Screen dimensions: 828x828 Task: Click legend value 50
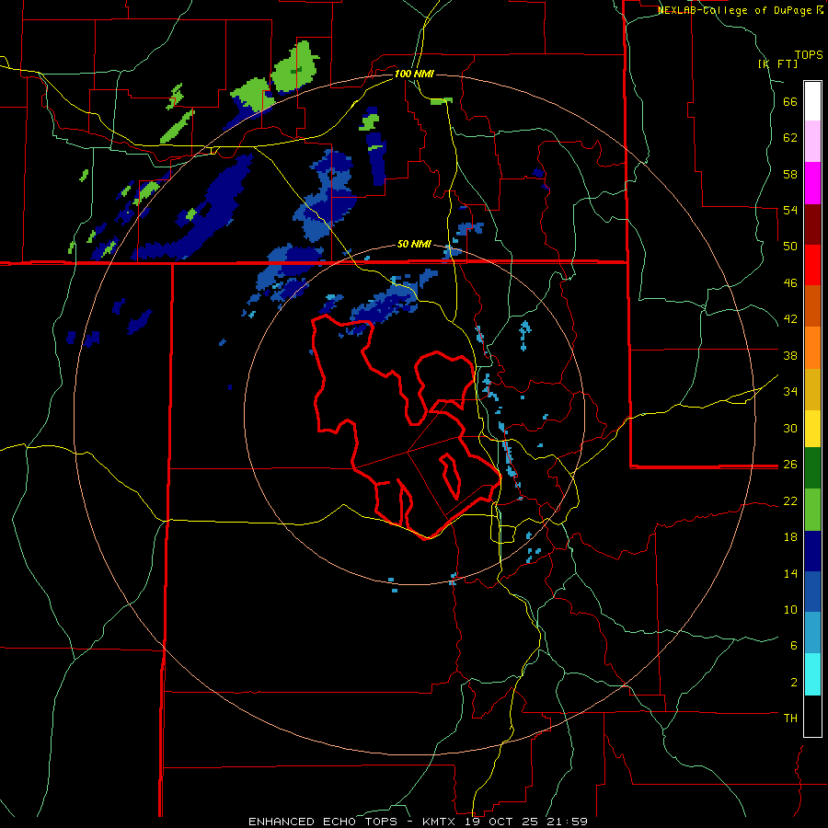[790, 247]
